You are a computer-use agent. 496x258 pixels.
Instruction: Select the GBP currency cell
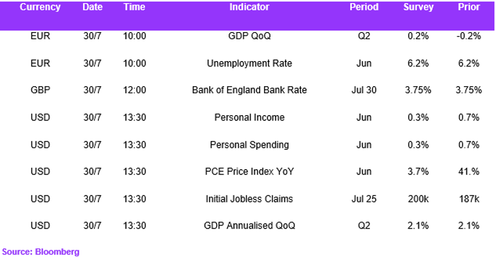coord(40,90)
